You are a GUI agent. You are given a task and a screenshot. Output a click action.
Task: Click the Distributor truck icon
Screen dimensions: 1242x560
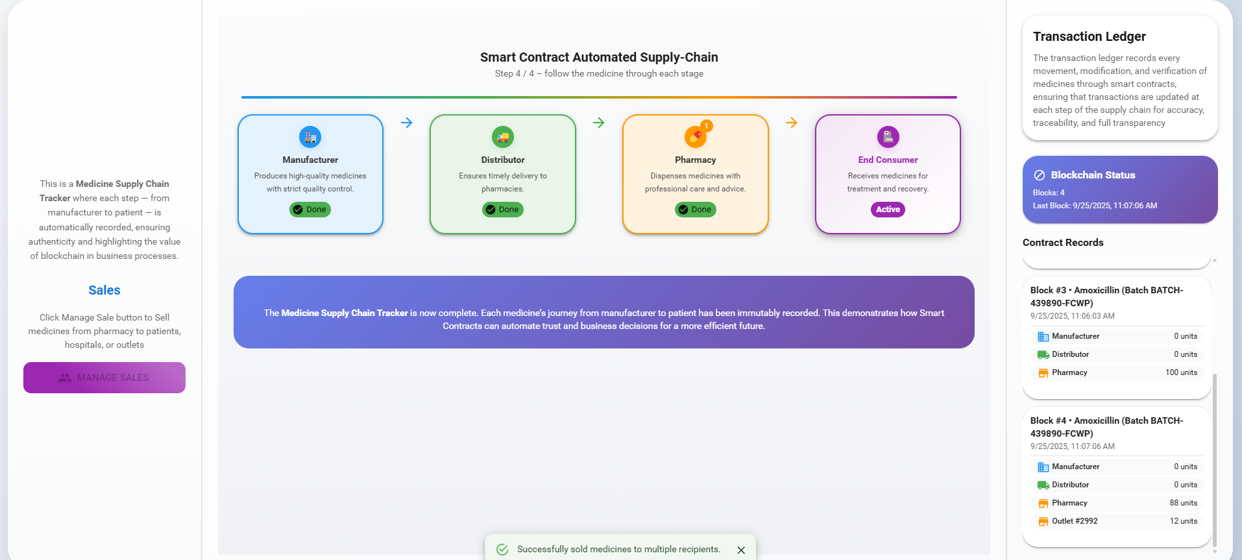(x=502, y=137)
